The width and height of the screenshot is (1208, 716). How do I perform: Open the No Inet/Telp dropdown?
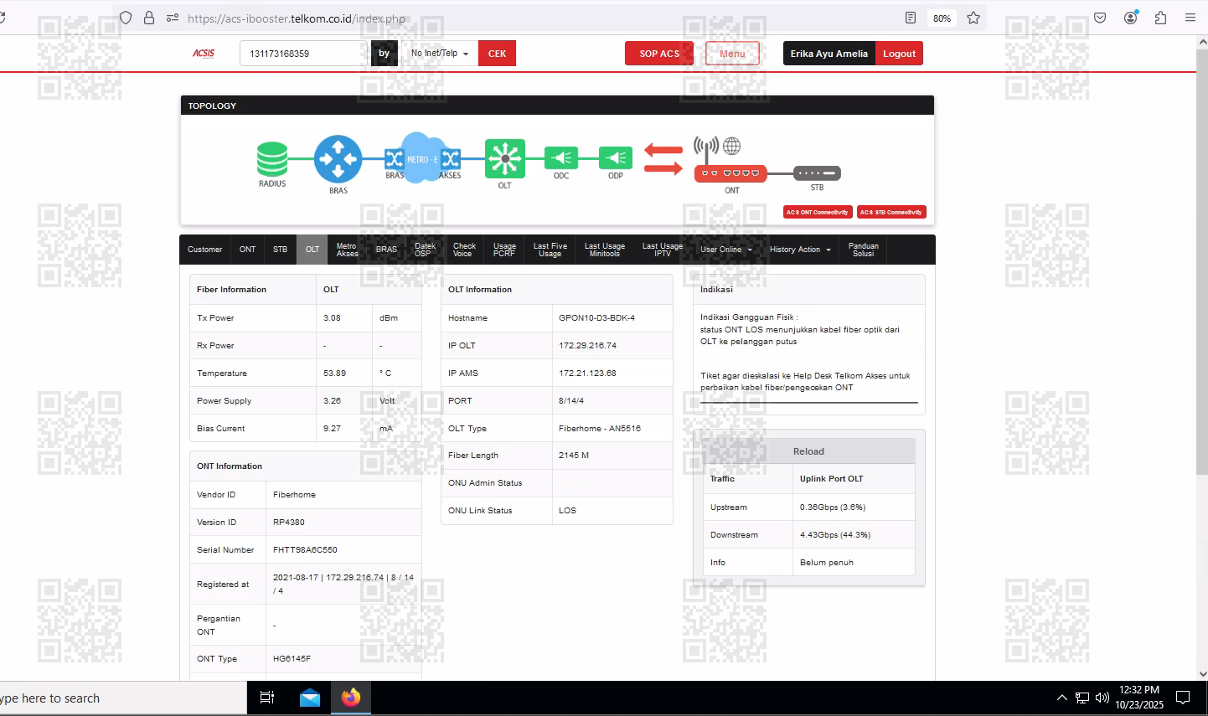point(440,54)
